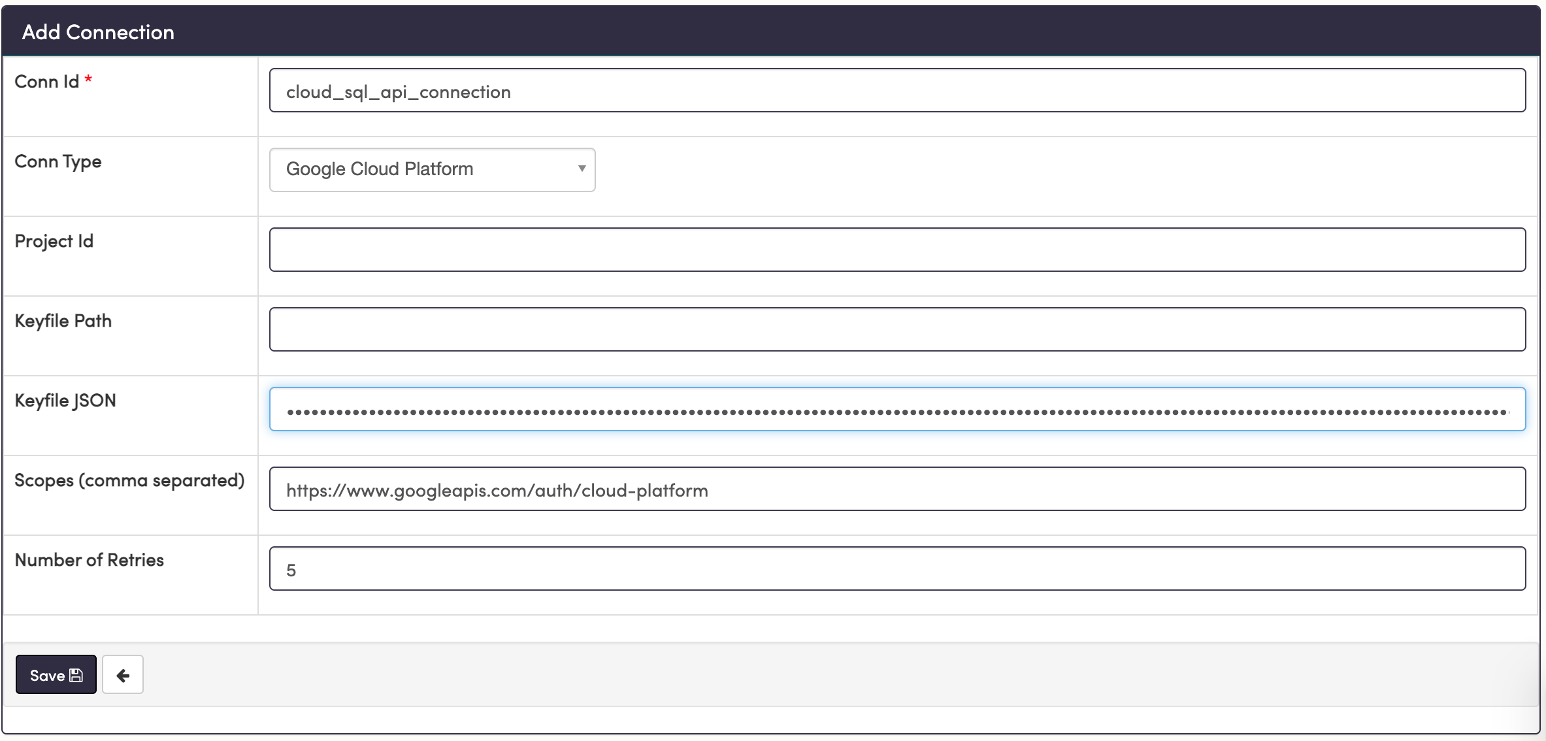
Task: Select Google Cloud Platform connection type
Action: 431,169
